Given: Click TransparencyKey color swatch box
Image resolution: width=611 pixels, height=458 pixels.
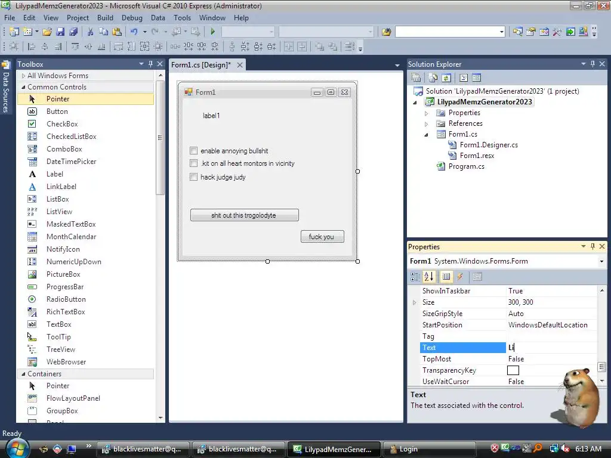Looking at the screenshot, I should [513, 370].
